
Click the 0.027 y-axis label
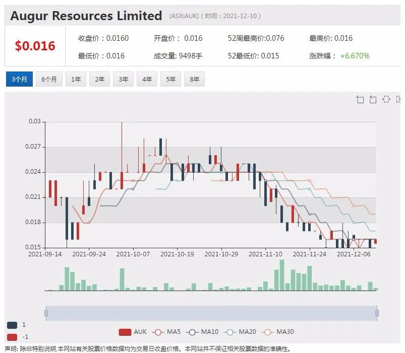click(33, 147)
